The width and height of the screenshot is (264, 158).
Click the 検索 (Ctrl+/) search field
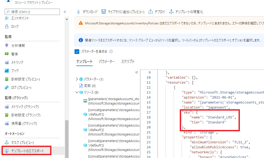tap(32, 12)
